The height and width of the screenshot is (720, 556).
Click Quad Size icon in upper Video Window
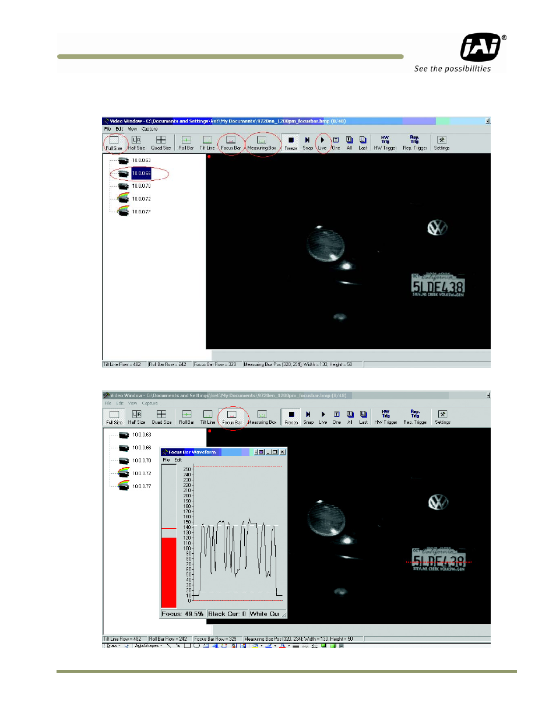[161, 143]
